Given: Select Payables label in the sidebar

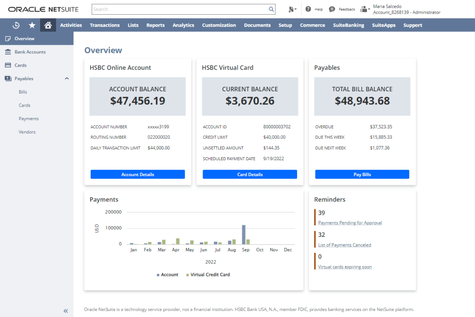Looking at the screenshot, I should (x=24, y=78).
